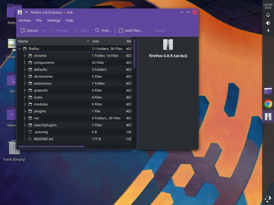The height and width of the screenshot is (205, 274).
Task: Select the Network desktop icon
Action: click(12, 116)
